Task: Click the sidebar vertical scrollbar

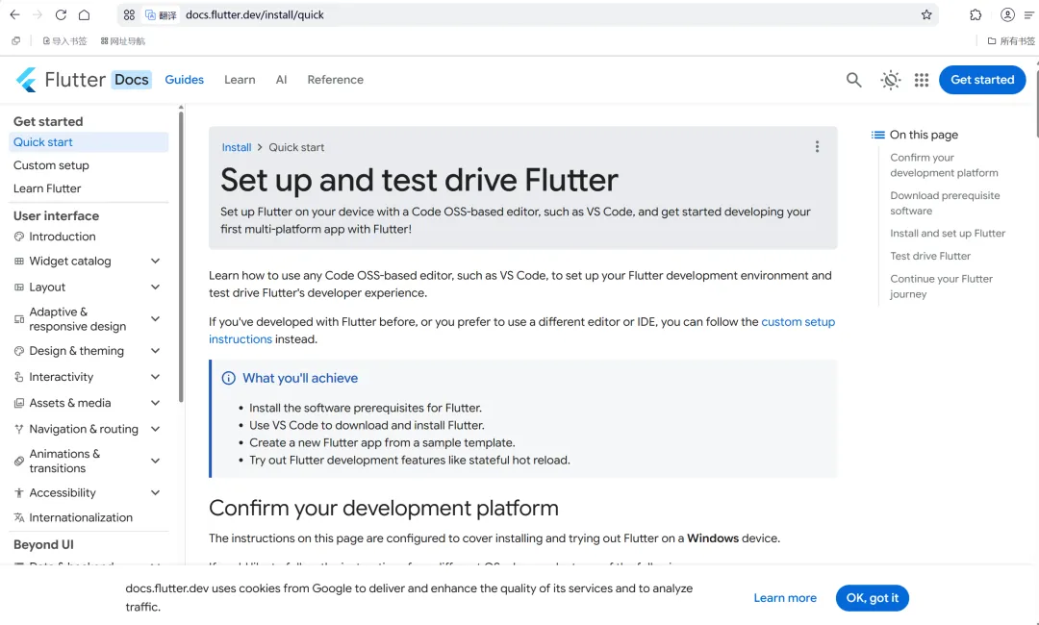Action: [x=181, y=255]
